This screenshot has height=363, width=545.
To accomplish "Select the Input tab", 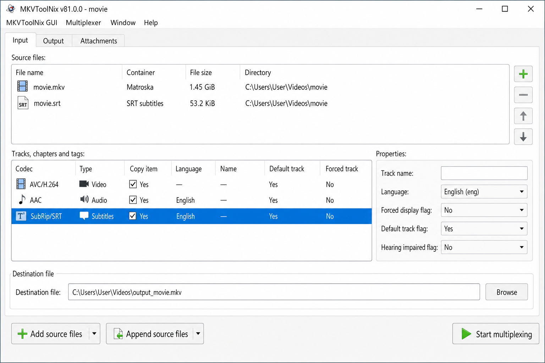I will click(x=20, y=40).
